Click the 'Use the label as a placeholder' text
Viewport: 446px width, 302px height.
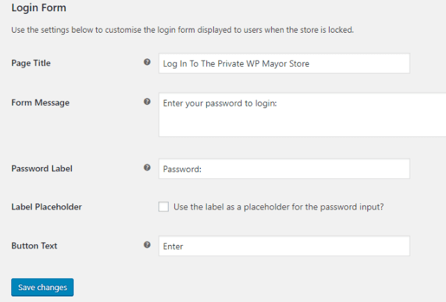click(279, 207)
